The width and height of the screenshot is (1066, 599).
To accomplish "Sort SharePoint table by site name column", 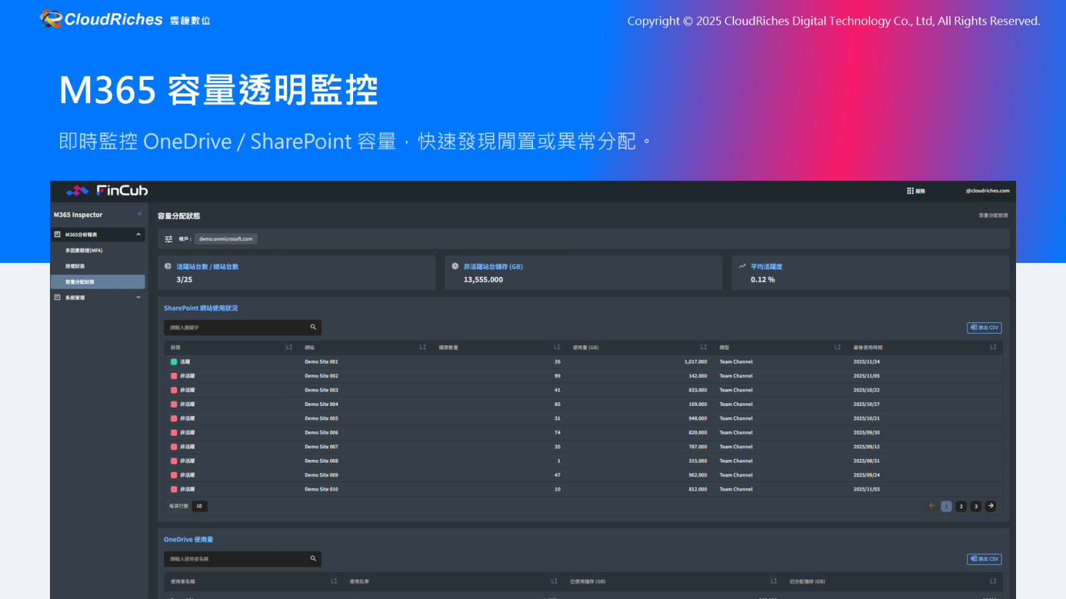I will (x=422, y=347).
